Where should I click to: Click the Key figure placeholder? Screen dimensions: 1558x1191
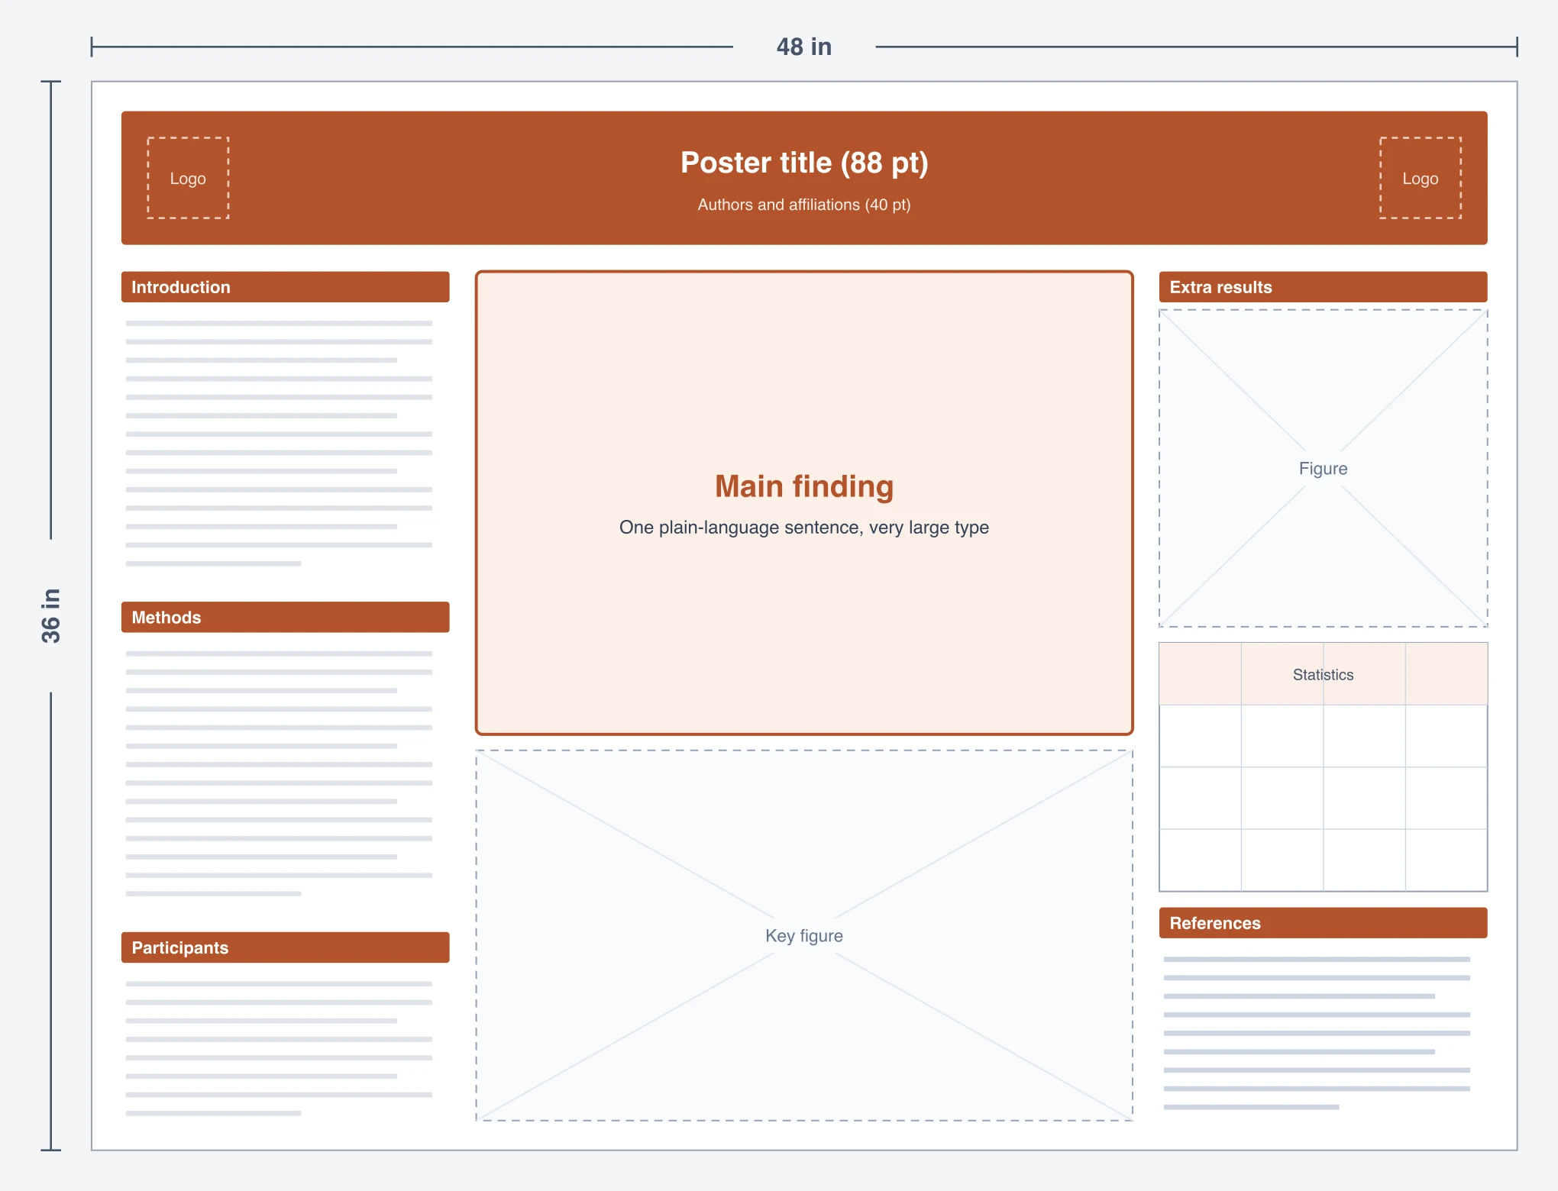tap(804, 935)
